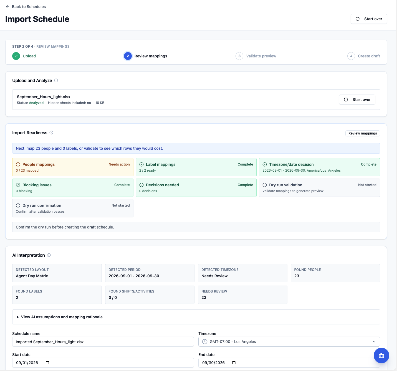The width and height of the screenshot is (397, 371).
Task: Click the September_Hours_light.xlsx file name
Action: pos(44,97)
